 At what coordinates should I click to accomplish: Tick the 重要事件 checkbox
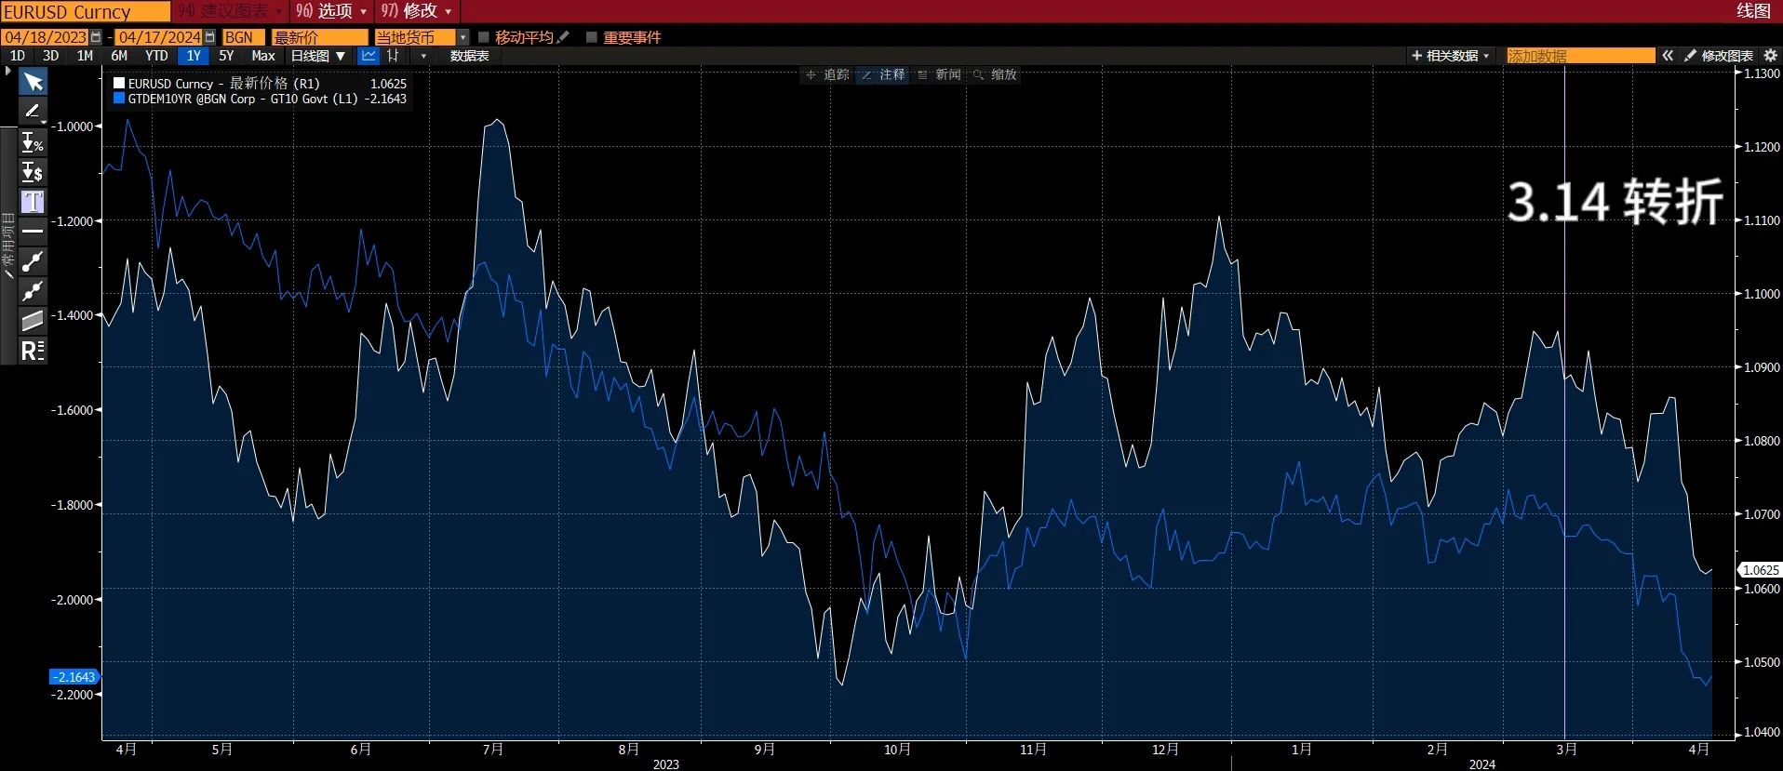592,37
